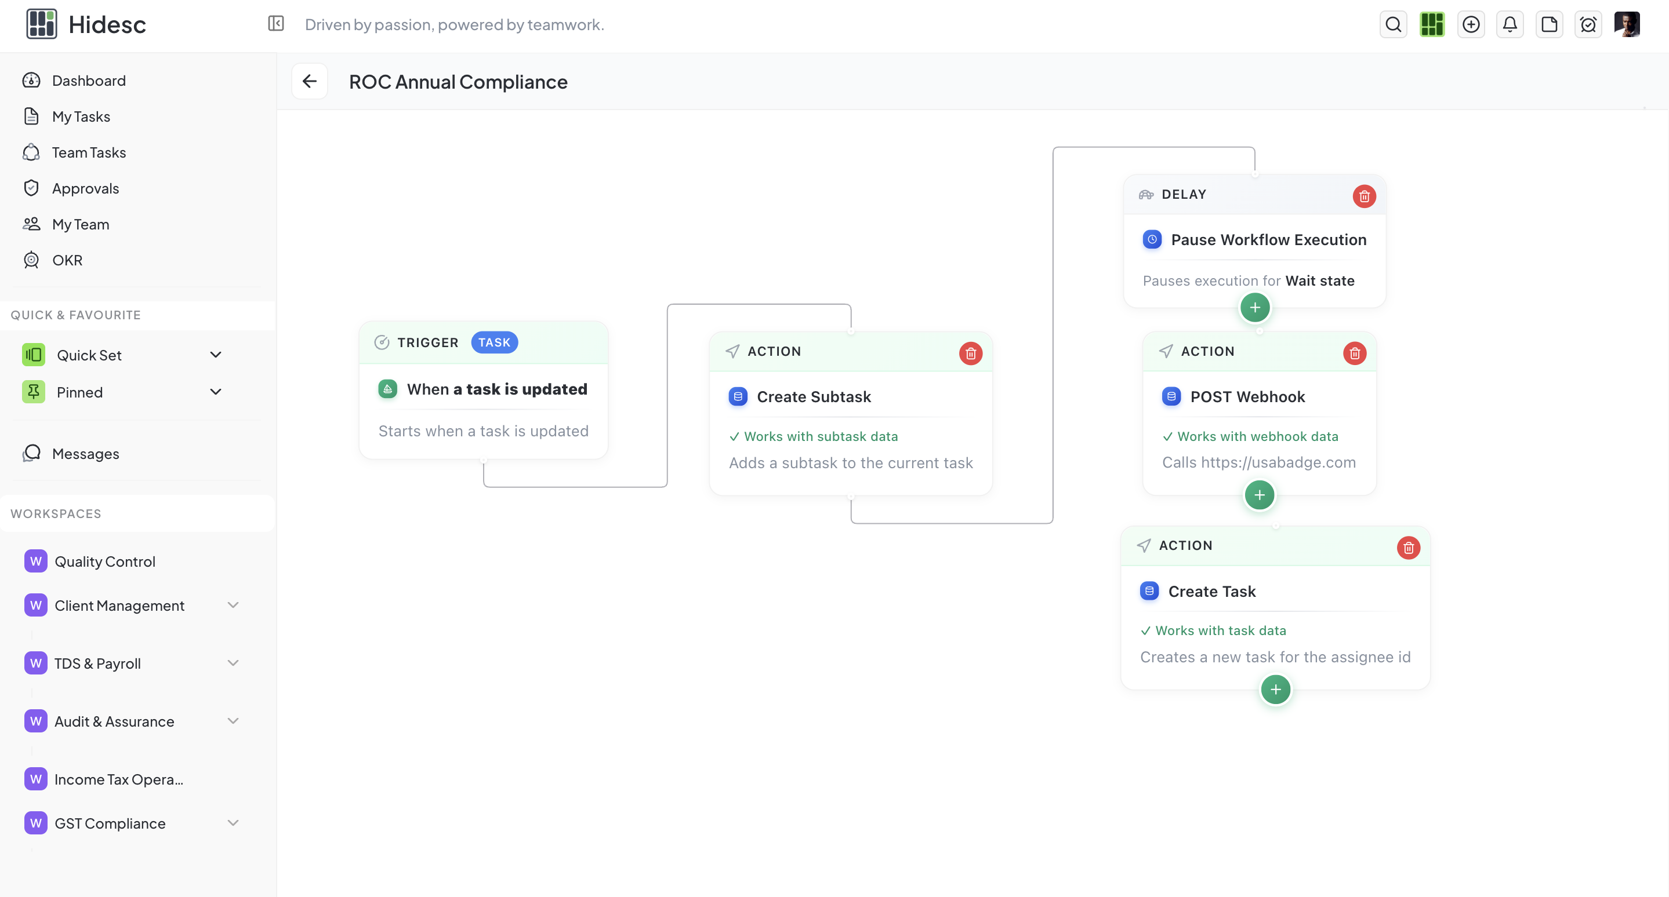This screenshot has width=1669, height=897.
Task: Open the documents icon in the top bar
Action: coord(1550,24)
